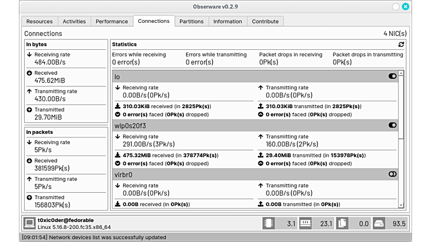Open the Contribute tab

pos(265,21)
